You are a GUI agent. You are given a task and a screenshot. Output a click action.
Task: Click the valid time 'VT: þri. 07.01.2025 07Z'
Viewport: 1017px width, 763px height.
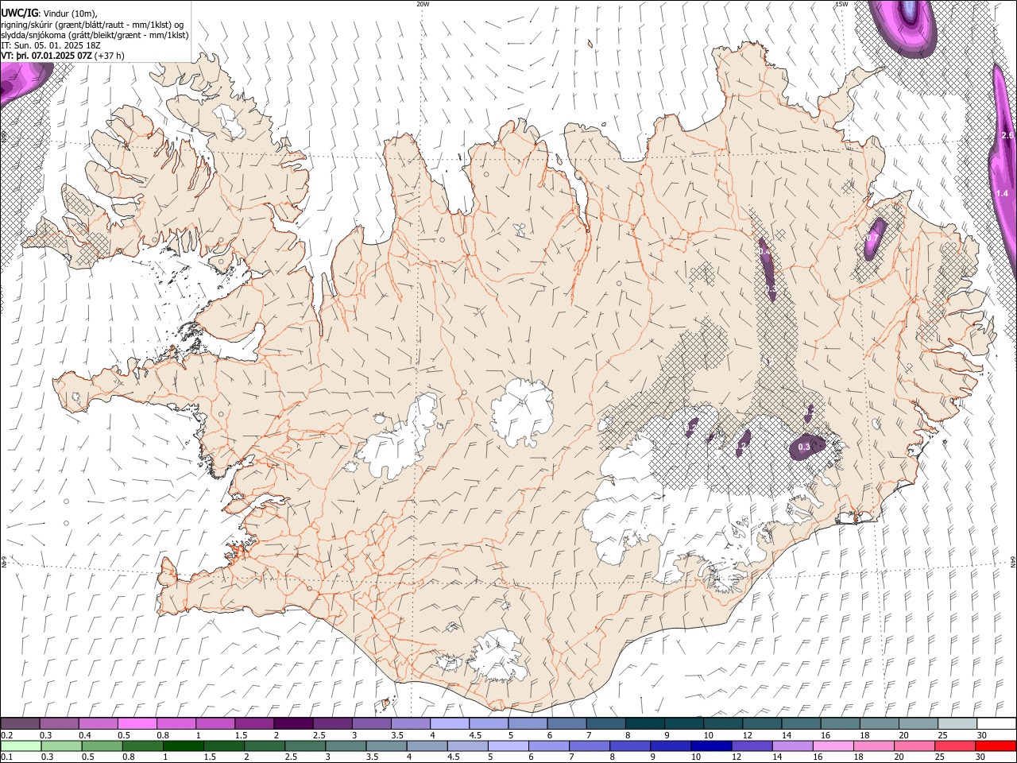(x=46, y=56)
